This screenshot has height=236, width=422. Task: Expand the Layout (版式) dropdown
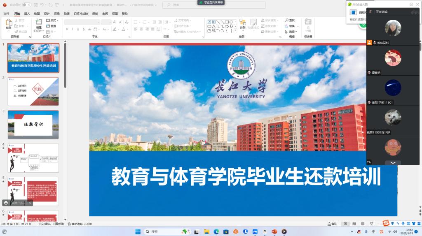point(53,20)
